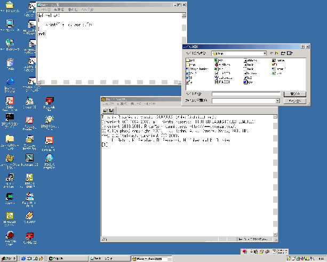Select the command prompt desktop shortcut
Screen dimensions: 327x262
click(10, 121)
